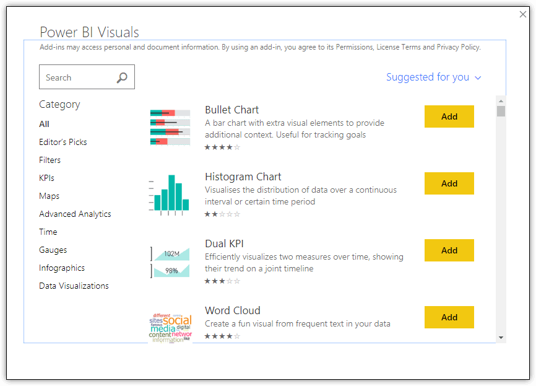Image resolution: width=536 pixels, height=386 pixels.
Task: Click Histogram Chart star rating
Action: (222, 214)
